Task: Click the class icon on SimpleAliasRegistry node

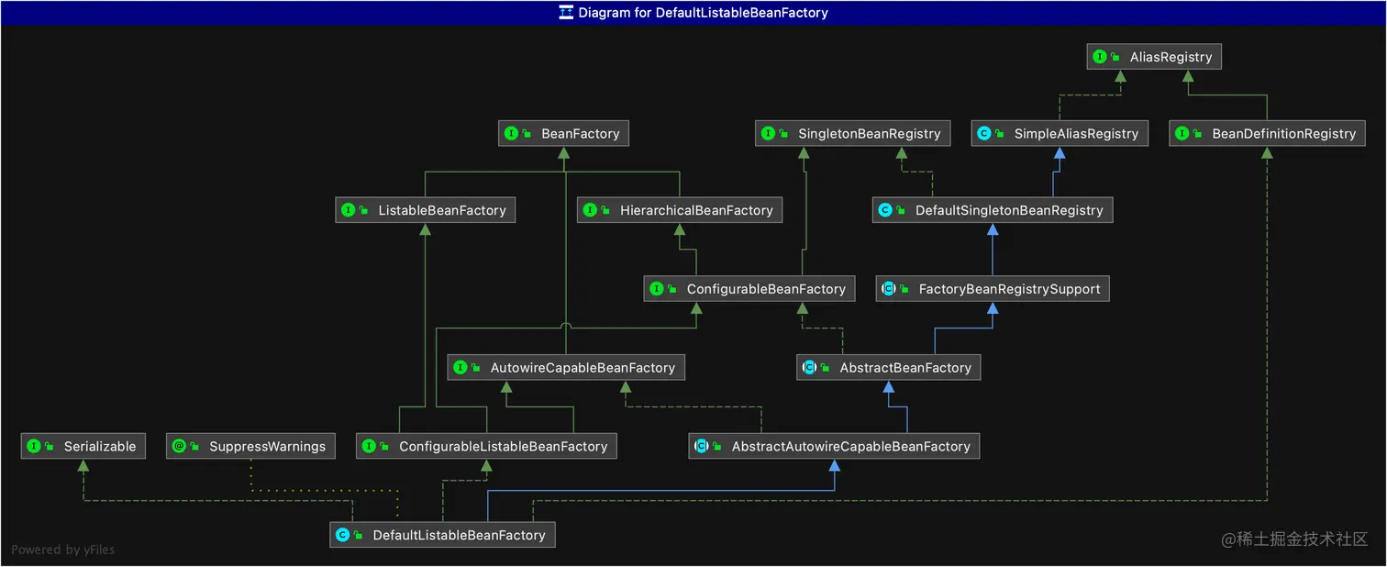Action: 984,134
